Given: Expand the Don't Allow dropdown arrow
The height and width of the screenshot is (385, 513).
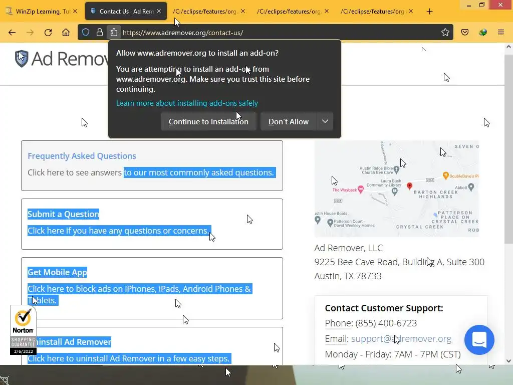Looking at the screenshot, I should 325,121.
